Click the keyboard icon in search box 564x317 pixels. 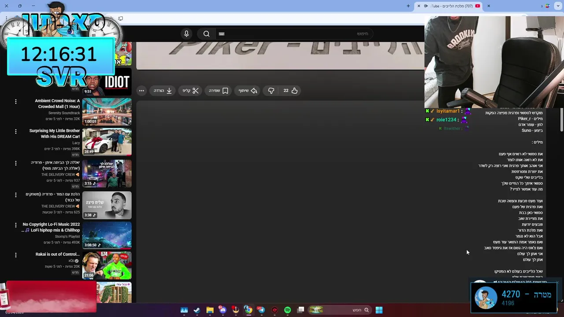pyautogui.click(x=222, y=34)
